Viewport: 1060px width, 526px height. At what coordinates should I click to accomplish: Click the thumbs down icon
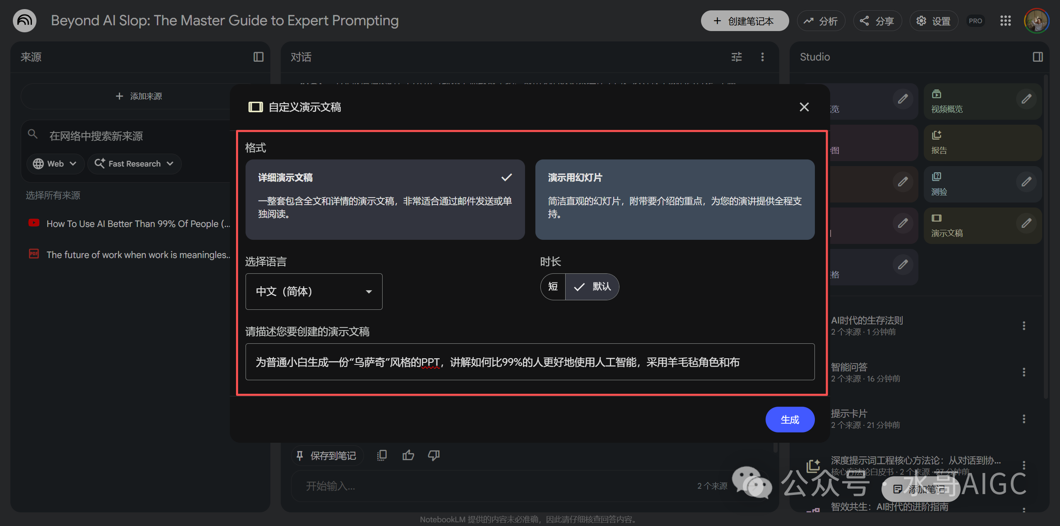click(x=434, y=456)
